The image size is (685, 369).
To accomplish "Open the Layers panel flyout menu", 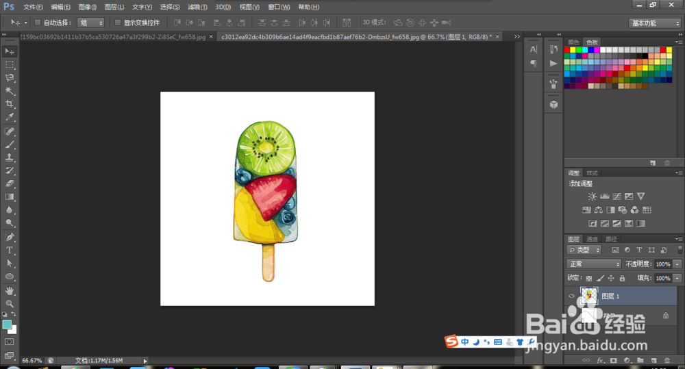I will pos(678,239).
